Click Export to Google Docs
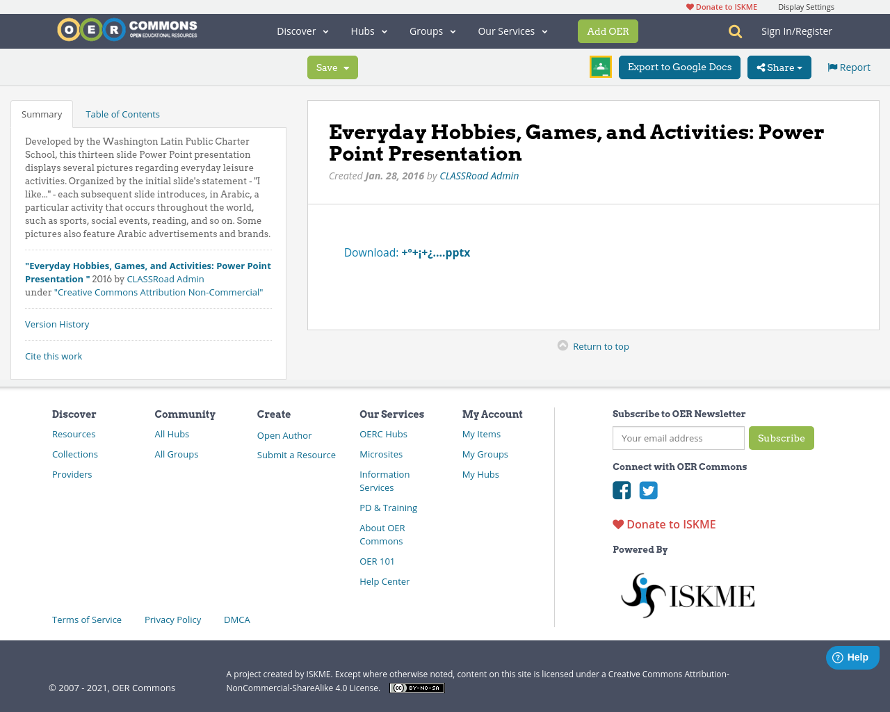Image resolution: width=890 pixels, height=712 pixels. pyautogui.click(x=679, y=67)
